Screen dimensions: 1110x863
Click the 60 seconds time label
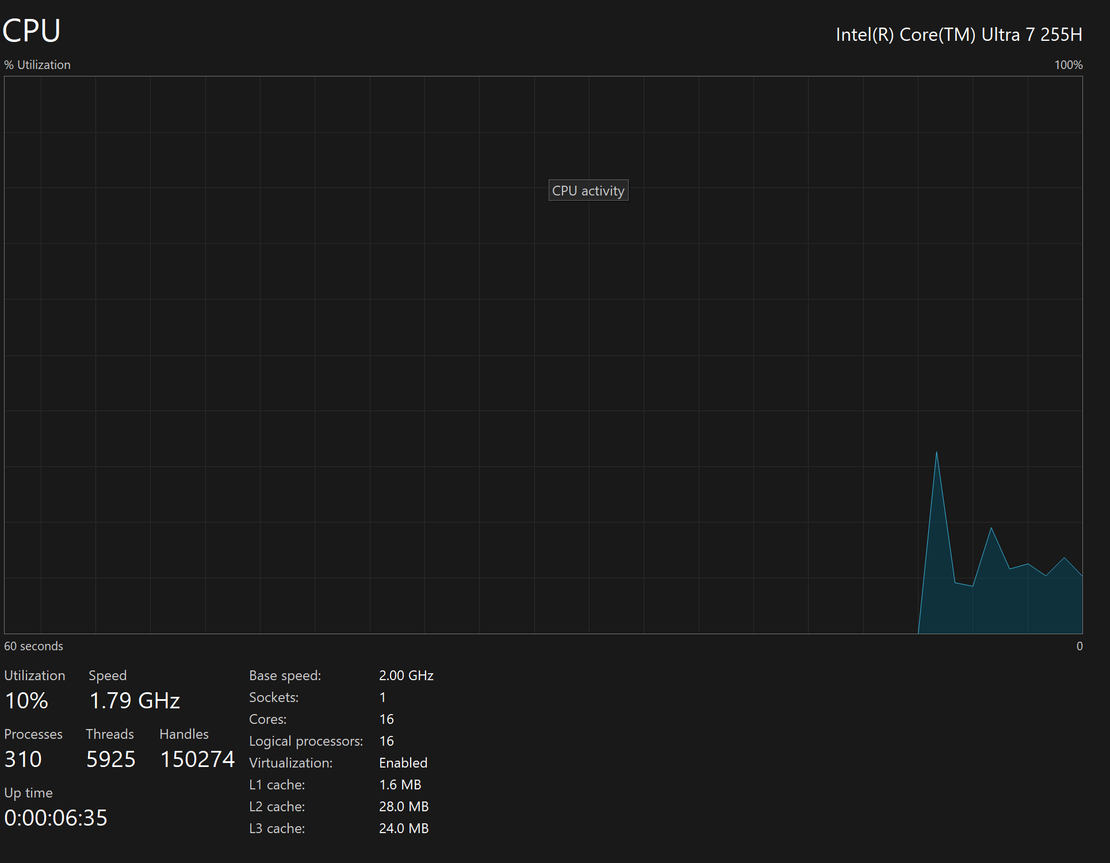pyautogui.click(x=33, y=646)
